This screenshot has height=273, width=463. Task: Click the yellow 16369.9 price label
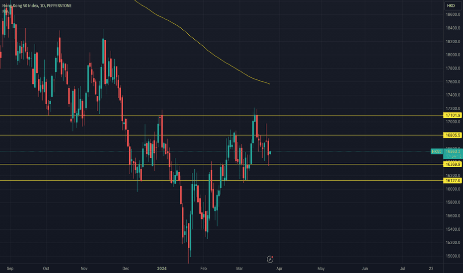(x=453, y=164)
